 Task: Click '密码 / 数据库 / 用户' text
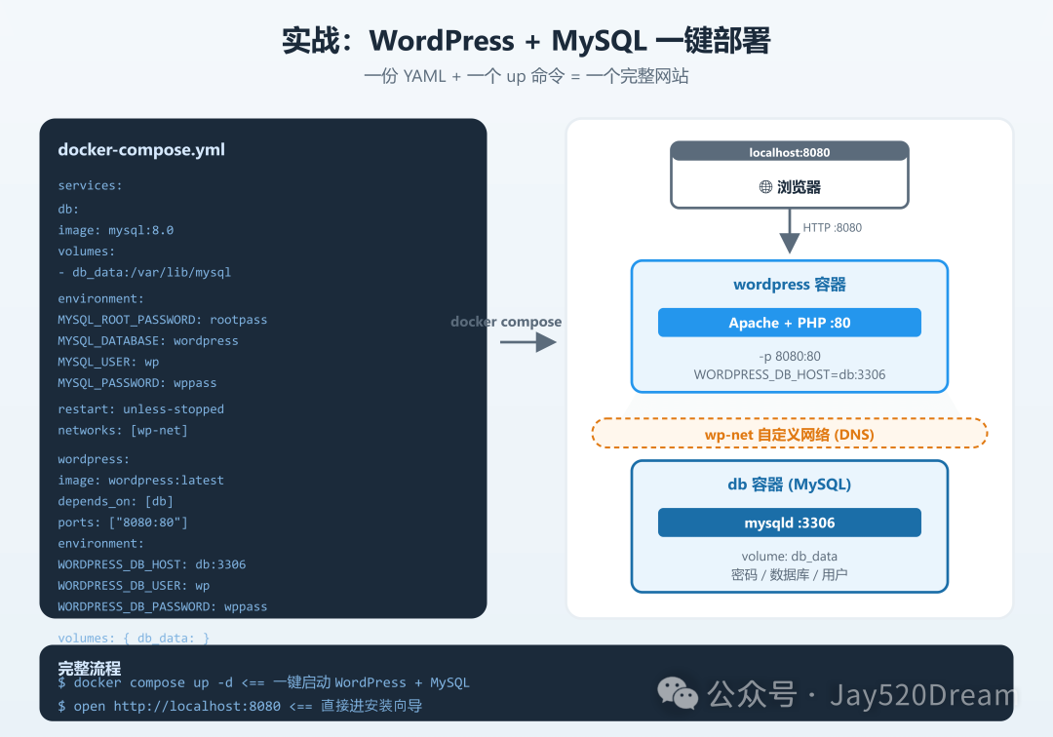tap(789, 574)
